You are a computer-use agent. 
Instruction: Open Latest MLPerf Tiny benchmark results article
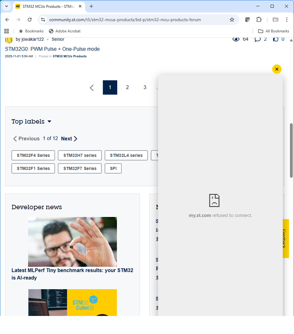pos(72,274)
